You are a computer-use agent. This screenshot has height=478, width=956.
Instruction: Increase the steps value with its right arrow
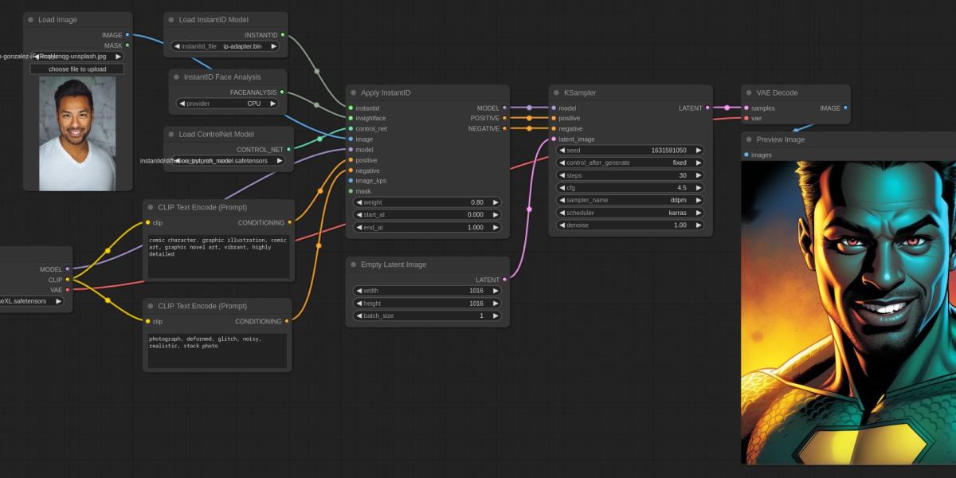coord(699,175)
